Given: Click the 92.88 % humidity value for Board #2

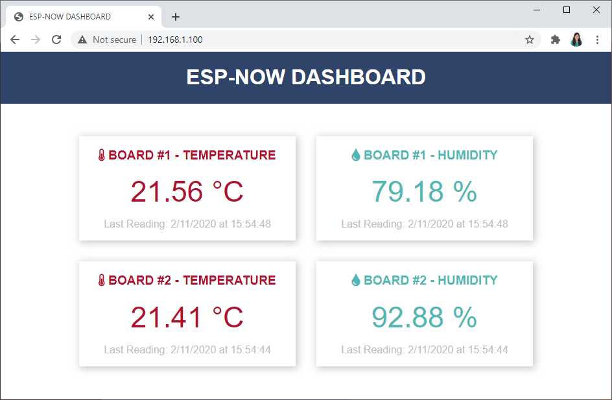Looking at the screenshot, I should coord(425,317).
